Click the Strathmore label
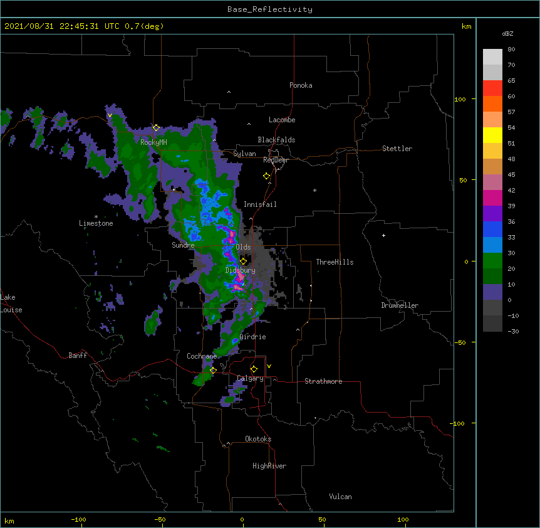 point(323,381)
